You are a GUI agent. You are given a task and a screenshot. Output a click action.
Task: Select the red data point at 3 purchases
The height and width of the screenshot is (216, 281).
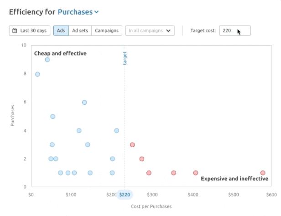click(132, 145)
